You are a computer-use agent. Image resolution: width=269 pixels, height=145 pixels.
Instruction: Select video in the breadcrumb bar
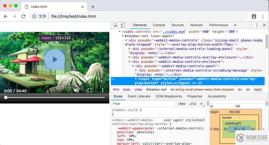[x=138, y=89]
